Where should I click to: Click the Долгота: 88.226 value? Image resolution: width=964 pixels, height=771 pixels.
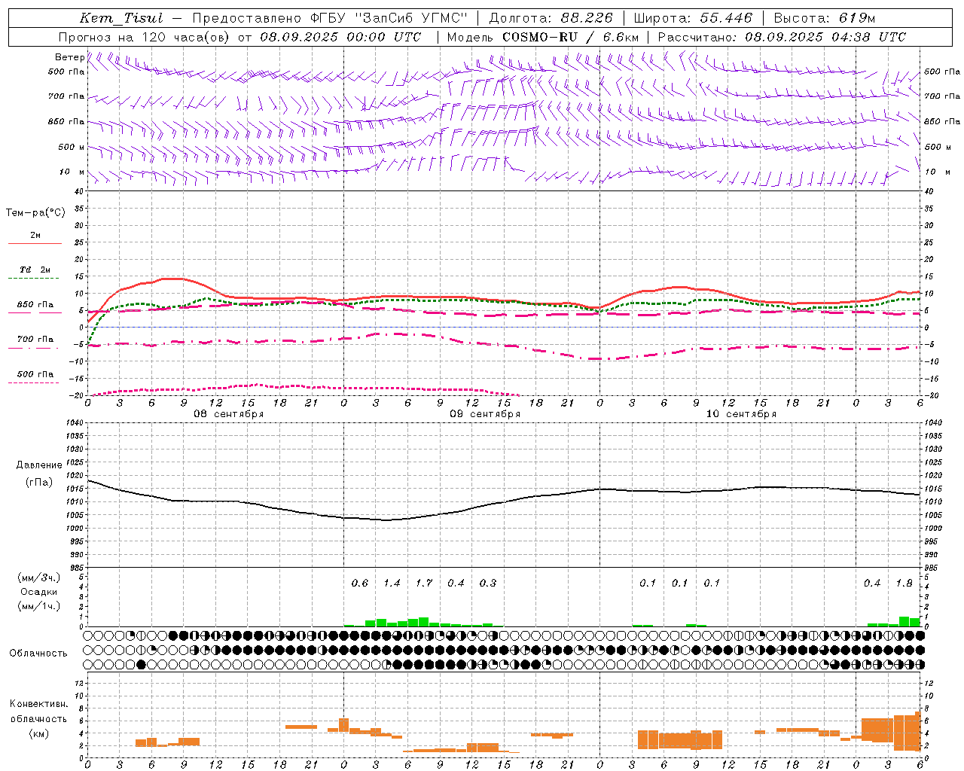click(551, 18)
